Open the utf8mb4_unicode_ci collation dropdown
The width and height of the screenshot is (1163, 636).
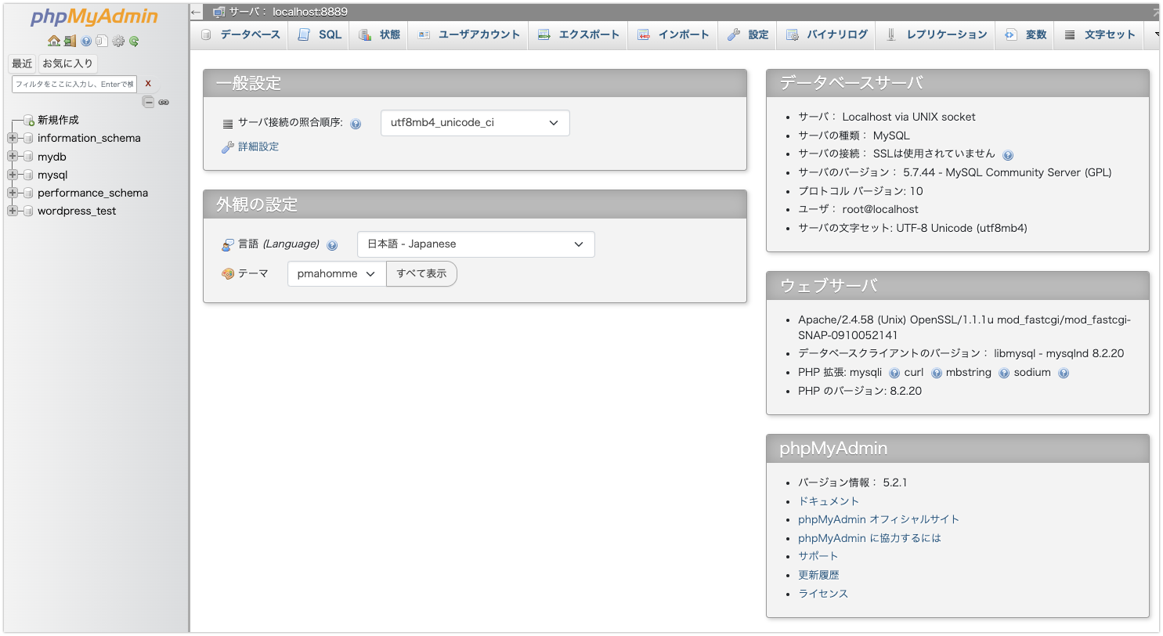[x=475, y=123]
